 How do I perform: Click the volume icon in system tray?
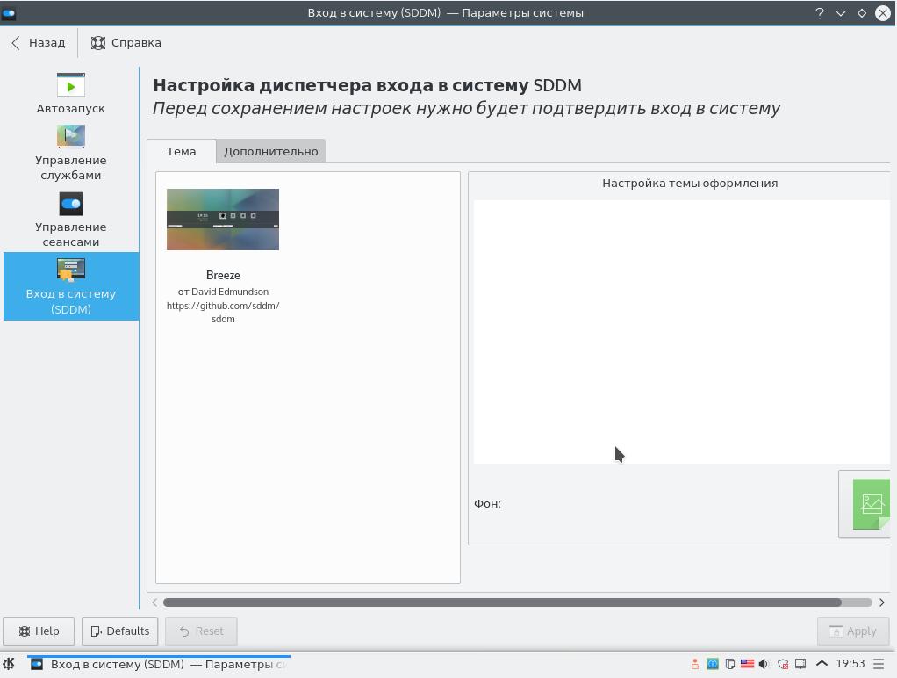(764, 664)
